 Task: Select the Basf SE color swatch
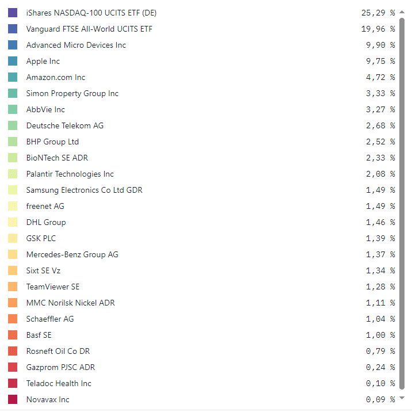click(x=13, y=335)
